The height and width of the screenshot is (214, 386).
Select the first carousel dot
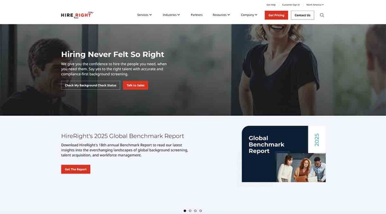click(x=185, y=211)
